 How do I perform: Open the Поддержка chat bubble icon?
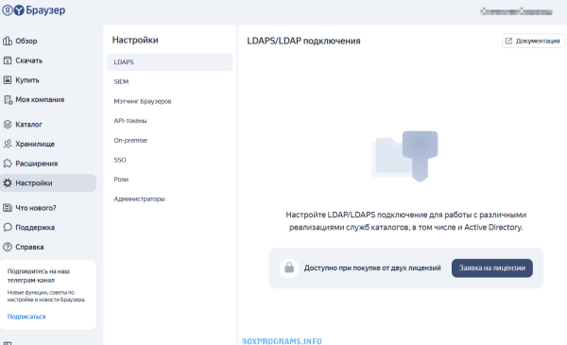[8, 227]
